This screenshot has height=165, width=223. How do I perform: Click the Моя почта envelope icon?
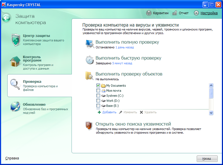pyautogui.click(x=103, y=91)
